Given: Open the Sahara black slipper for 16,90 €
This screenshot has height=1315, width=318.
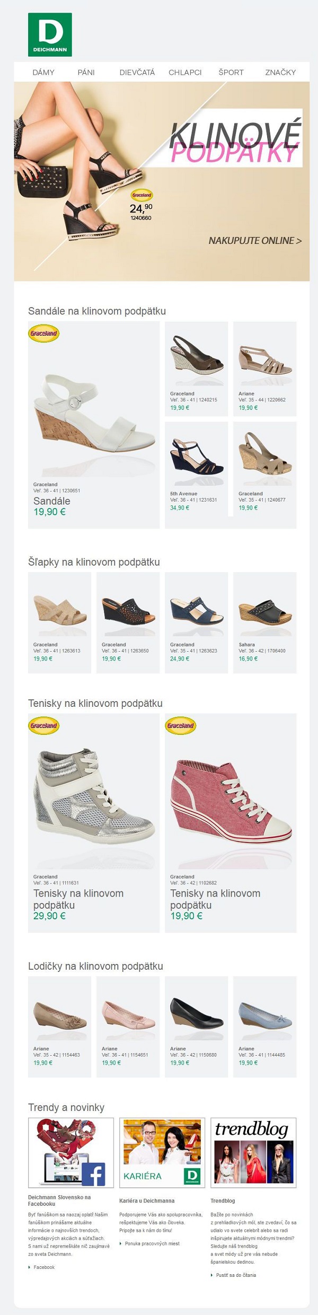Looking at the screenshot, I should tap(264, 623).
